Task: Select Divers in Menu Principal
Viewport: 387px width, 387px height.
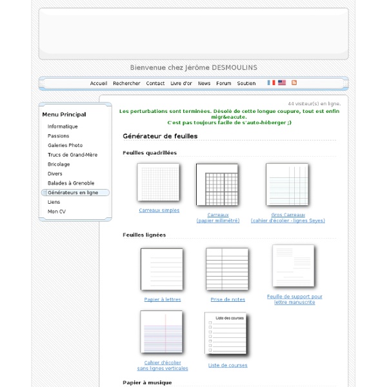Action: [x=55, y=174]
